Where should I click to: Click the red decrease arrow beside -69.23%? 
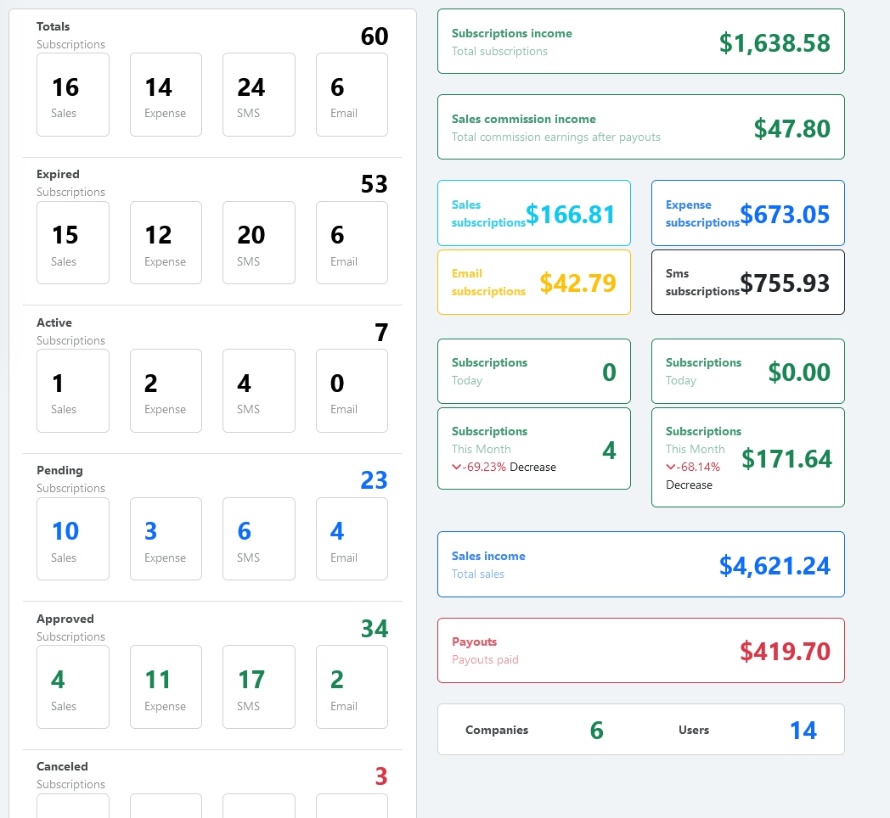[x=457, y=468]
